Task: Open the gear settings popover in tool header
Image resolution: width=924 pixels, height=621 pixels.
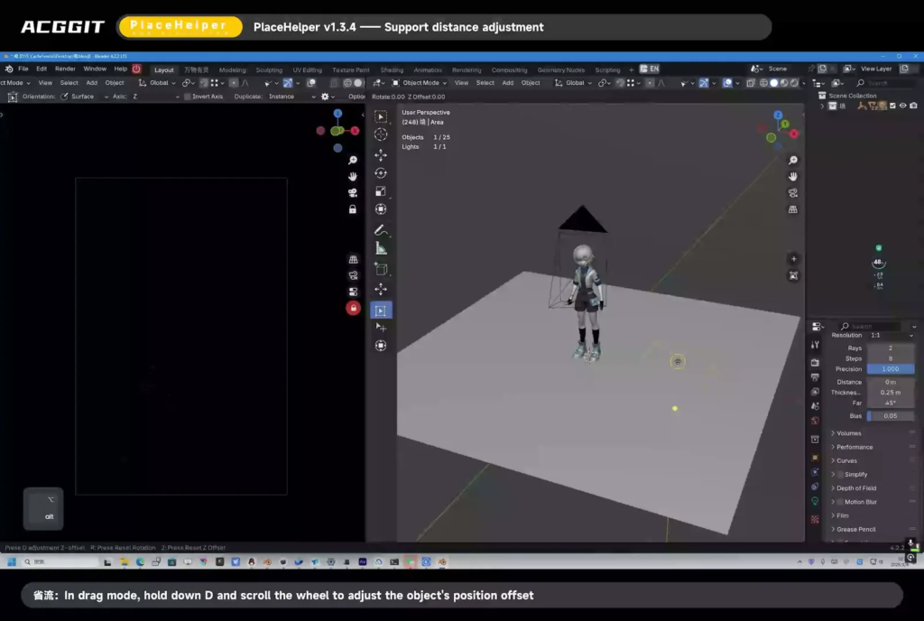Action: click(325, 97)
